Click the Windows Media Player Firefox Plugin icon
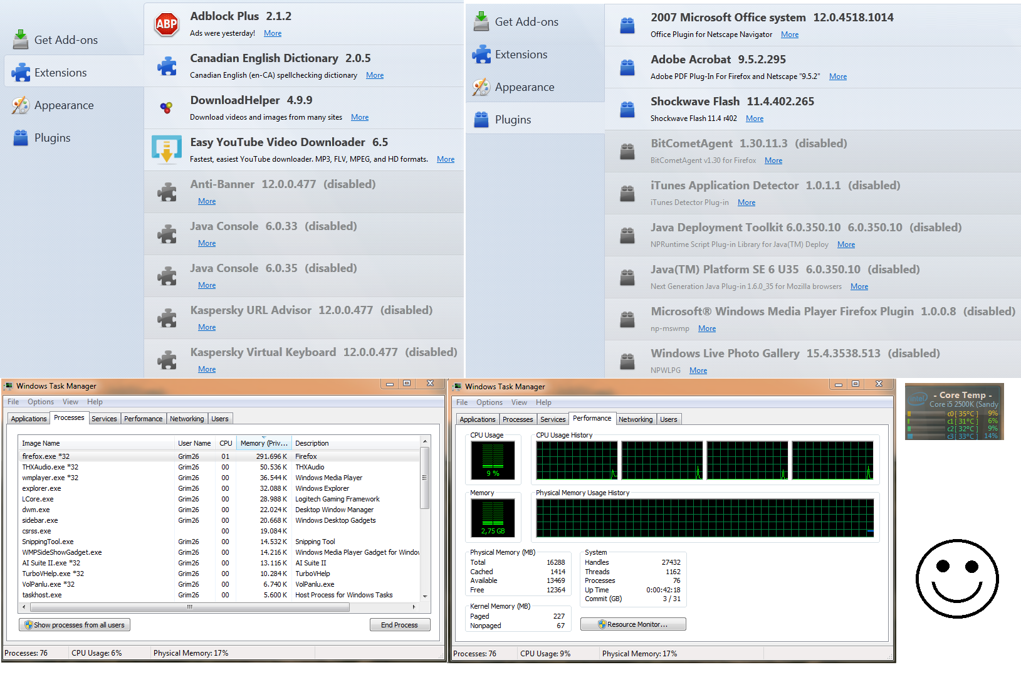Image resolution: width=1021 pixels, height=687 pixels. coord(627,320)
